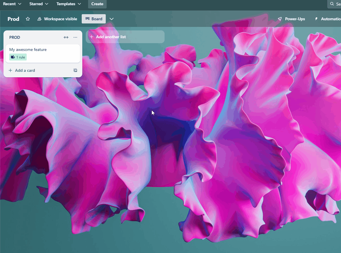
Task: Toggle Workspace visible setting
Action: click(x=57, y=19)
